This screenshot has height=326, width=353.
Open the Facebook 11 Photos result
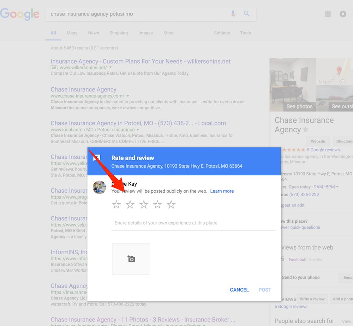pyautogui.click(x=143, y=320)
